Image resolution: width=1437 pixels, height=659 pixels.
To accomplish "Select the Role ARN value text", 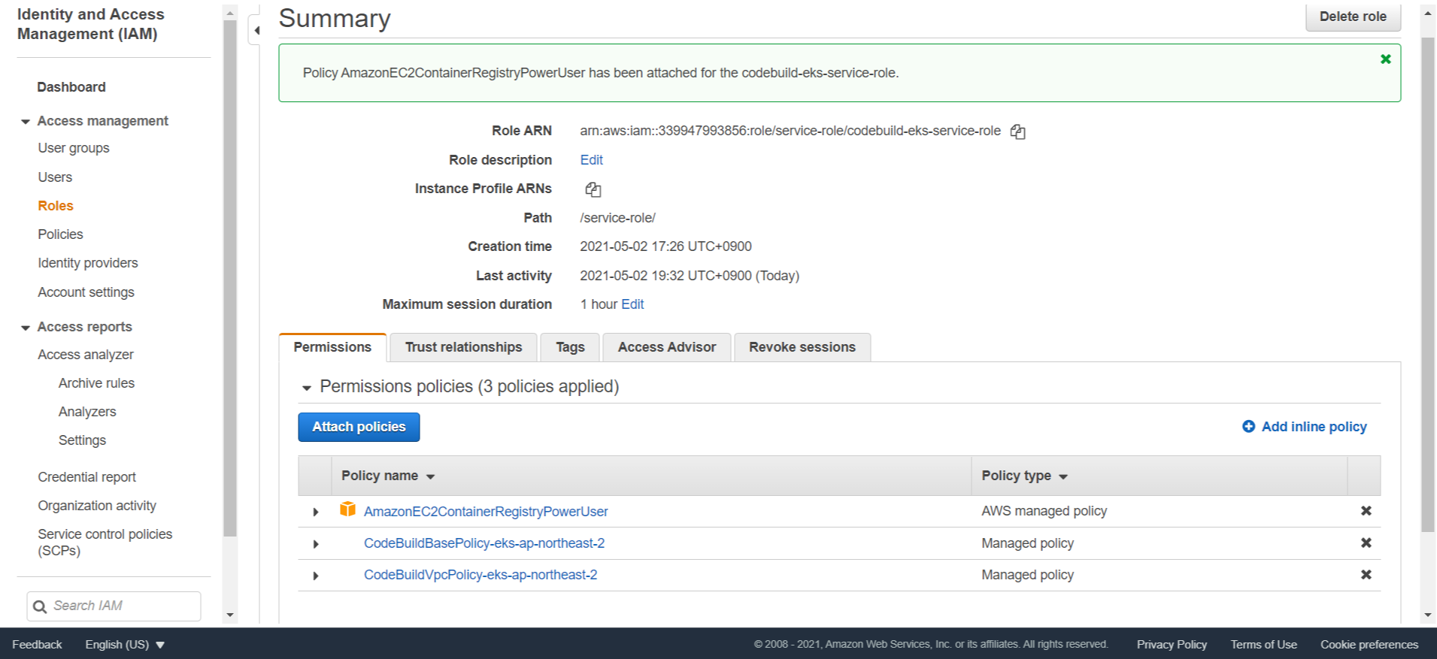I will click(790, 131).
